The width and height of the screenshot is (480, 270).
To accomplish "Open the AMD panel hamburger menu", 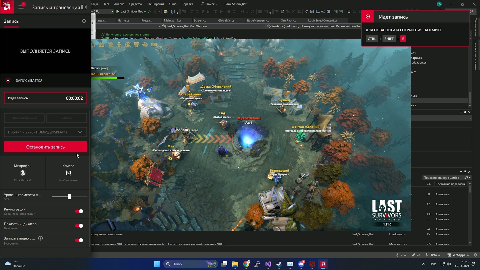I will [21, 7].
